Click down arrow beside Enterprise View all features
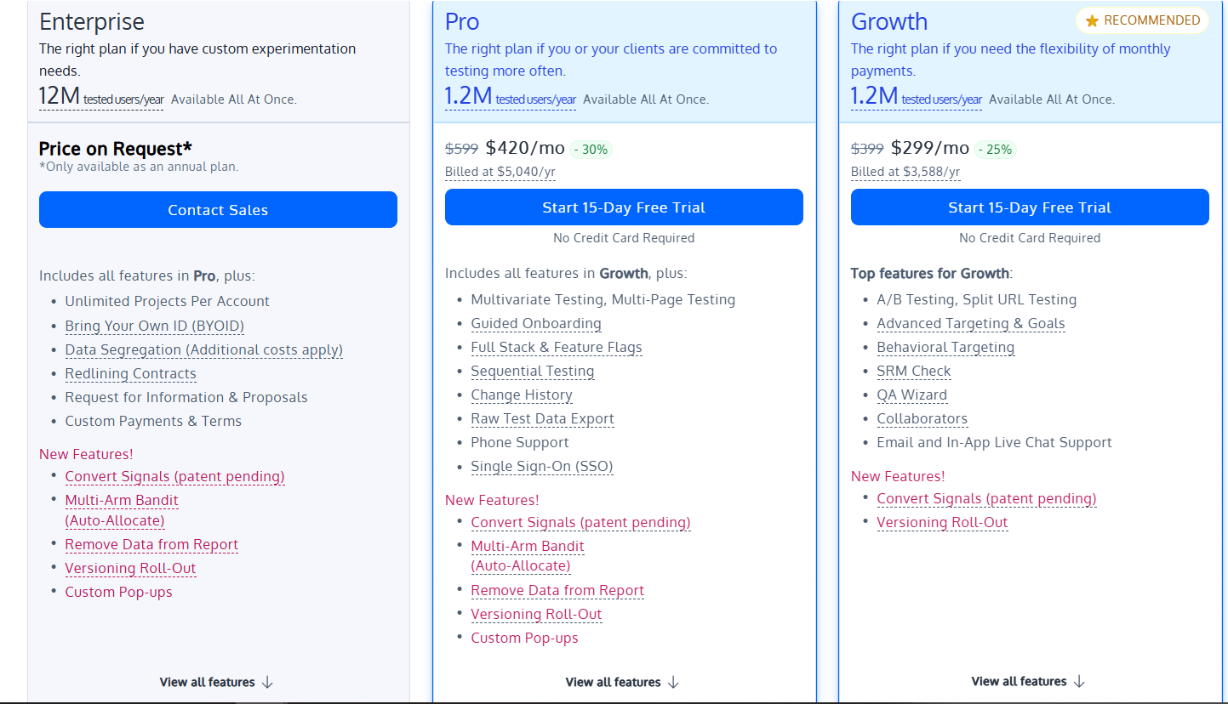The image size is (1228, 704). pos(267,682)
